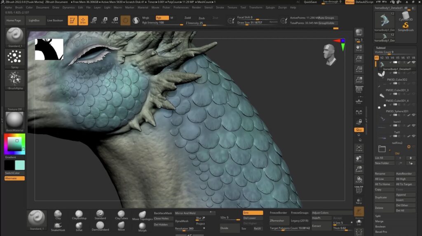Select the DamStandard brush icon
This screenshot has height=236, width=422.
tap(100, 224)
